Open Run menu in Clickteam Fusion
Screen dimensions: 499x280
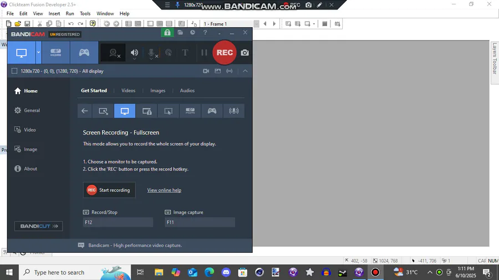tap(70, 14)
